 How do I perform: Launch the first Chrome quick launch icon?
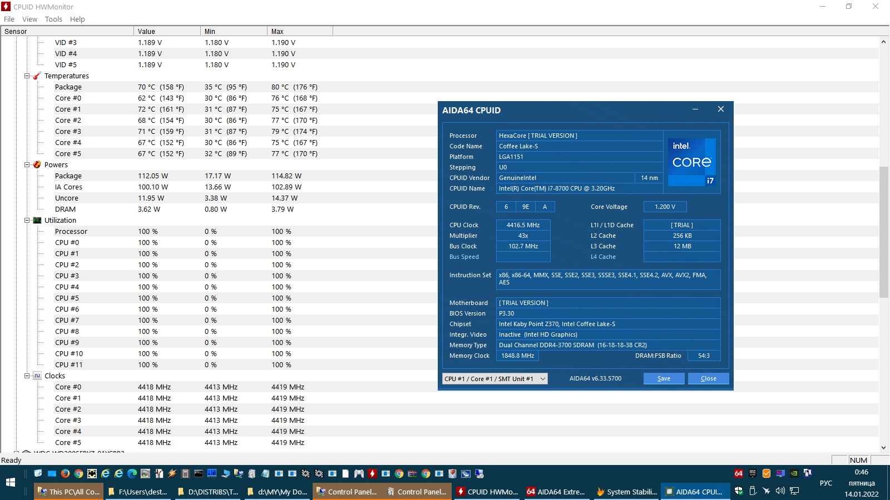click(78, 474)
